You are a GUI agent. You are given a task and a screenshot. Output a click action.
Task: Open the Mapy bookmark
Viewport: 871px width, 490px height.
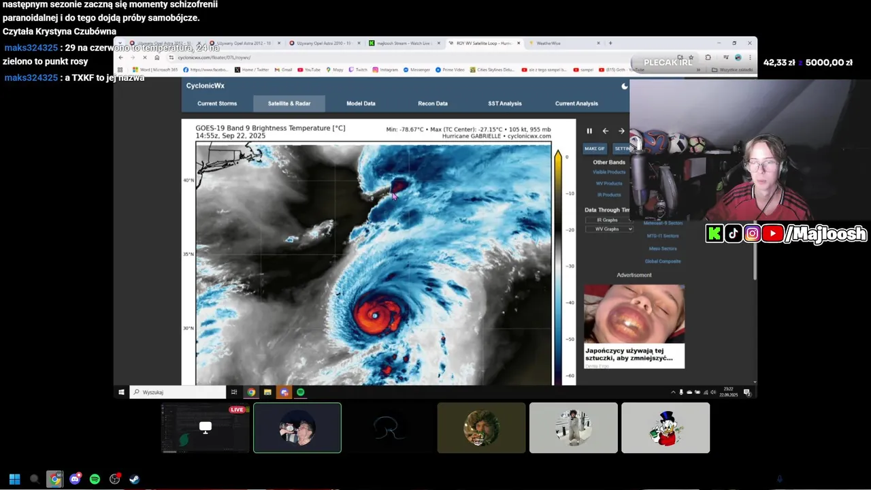coord(335,69)
